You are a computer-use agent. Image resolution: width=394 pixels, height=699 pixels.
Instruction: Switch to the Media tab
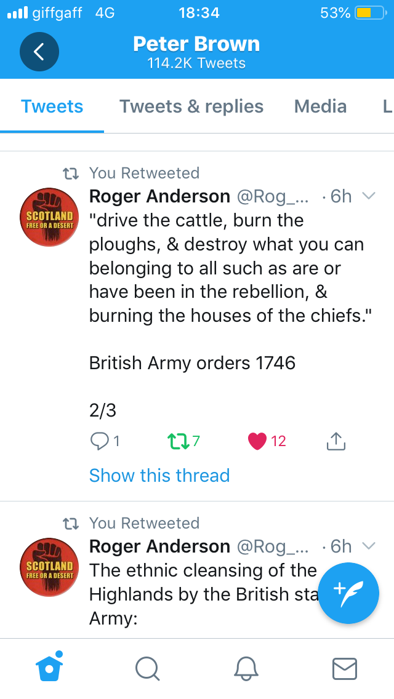tap(320, 106)
